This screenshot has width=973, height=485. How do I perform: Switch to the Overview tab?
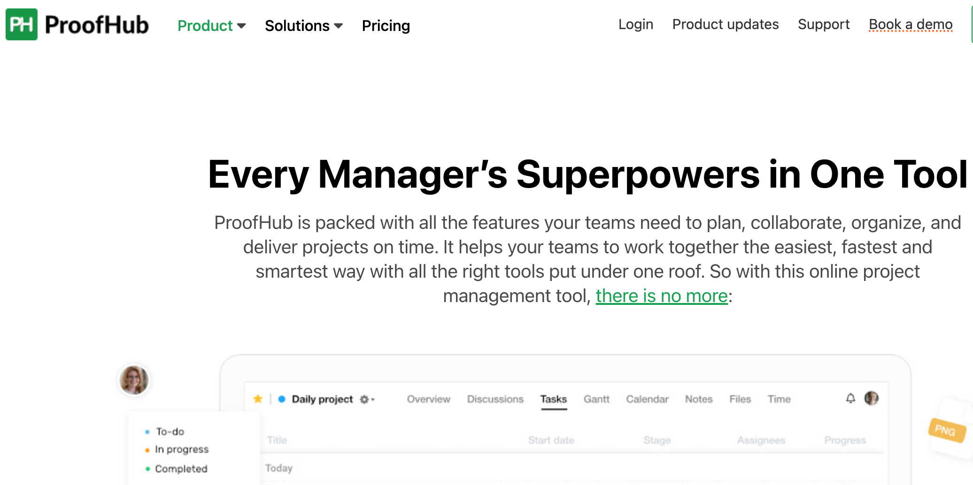(x=428, y=399)
